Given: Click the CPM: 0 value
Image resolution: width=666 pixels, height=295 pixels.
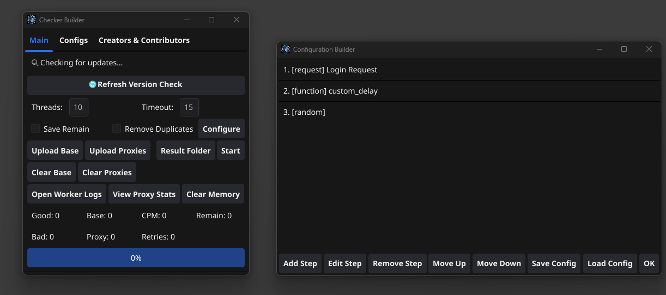Looking at the screenshot, I should [x=154, y=216].
